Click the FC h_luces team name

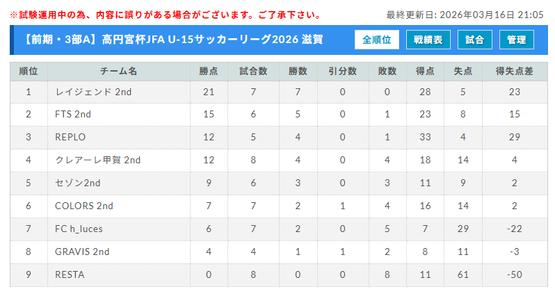click(x=79, y=229)
